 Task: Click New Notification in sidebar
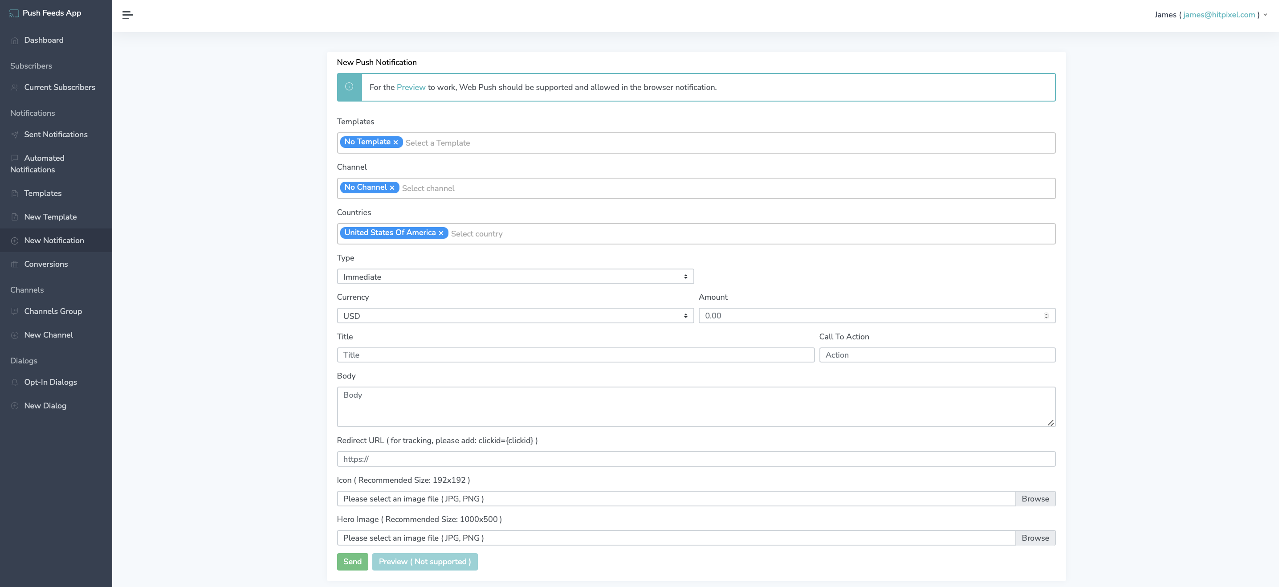pos(54,241)
